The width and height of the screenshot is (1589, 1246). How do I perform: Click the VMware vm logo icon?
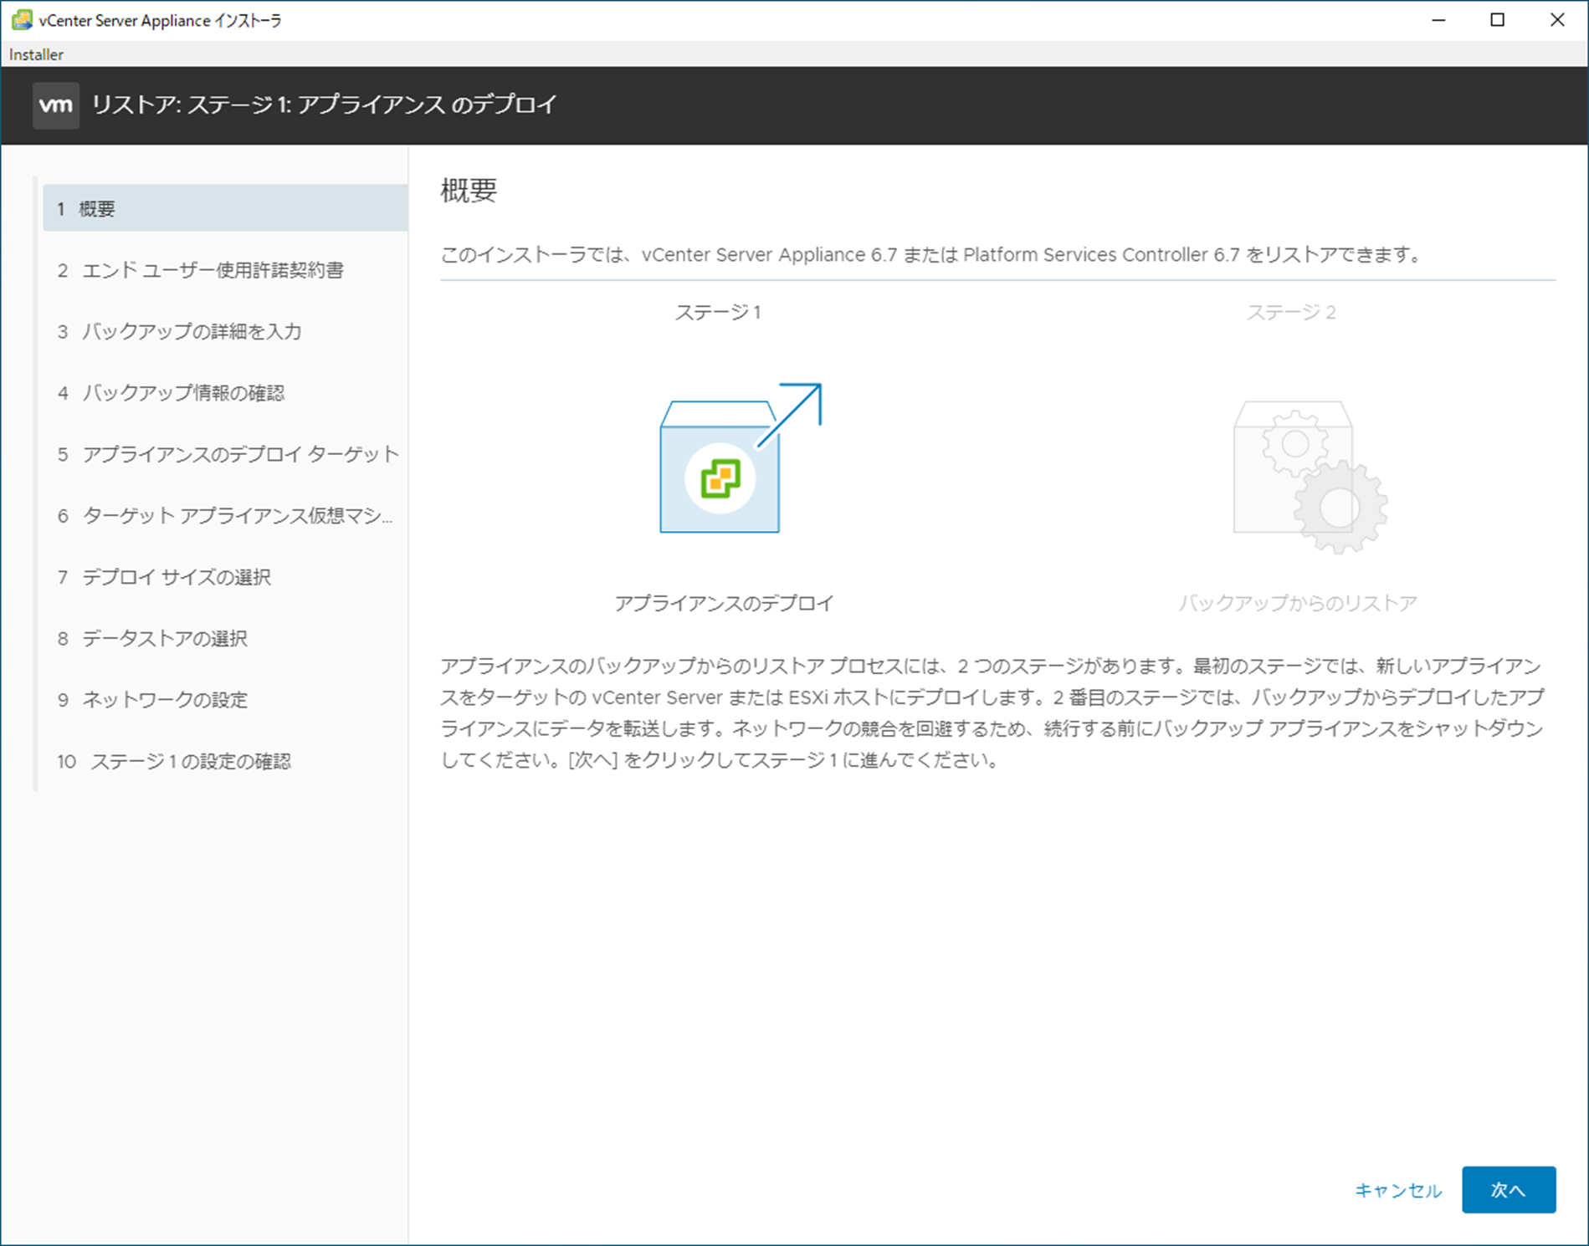[56, 105]
